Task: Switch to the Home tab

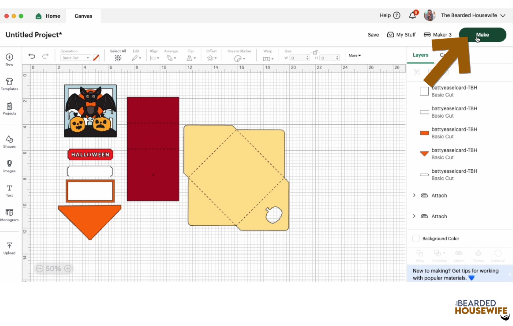Action: click(x=48, y=16)
